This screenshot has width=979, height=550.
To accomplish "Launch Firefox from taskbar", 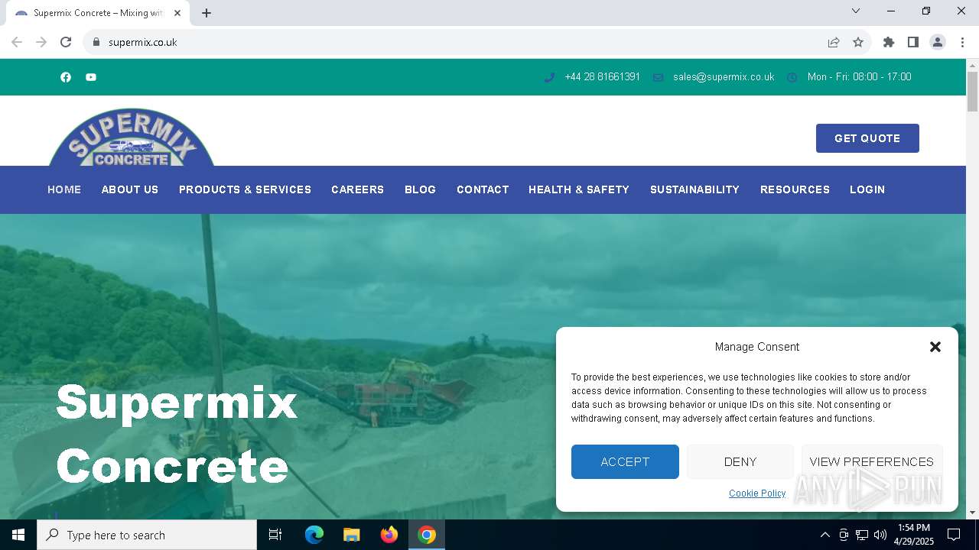I will point(389,535).
